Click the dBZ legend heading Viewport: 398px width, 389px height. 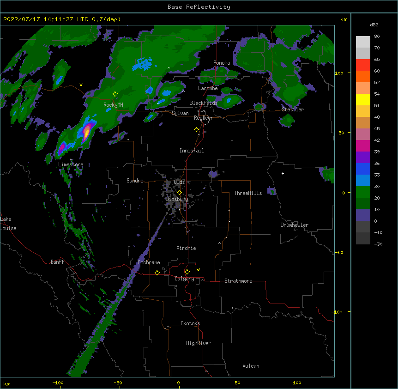pyautogui.click(x=374, y=24)
